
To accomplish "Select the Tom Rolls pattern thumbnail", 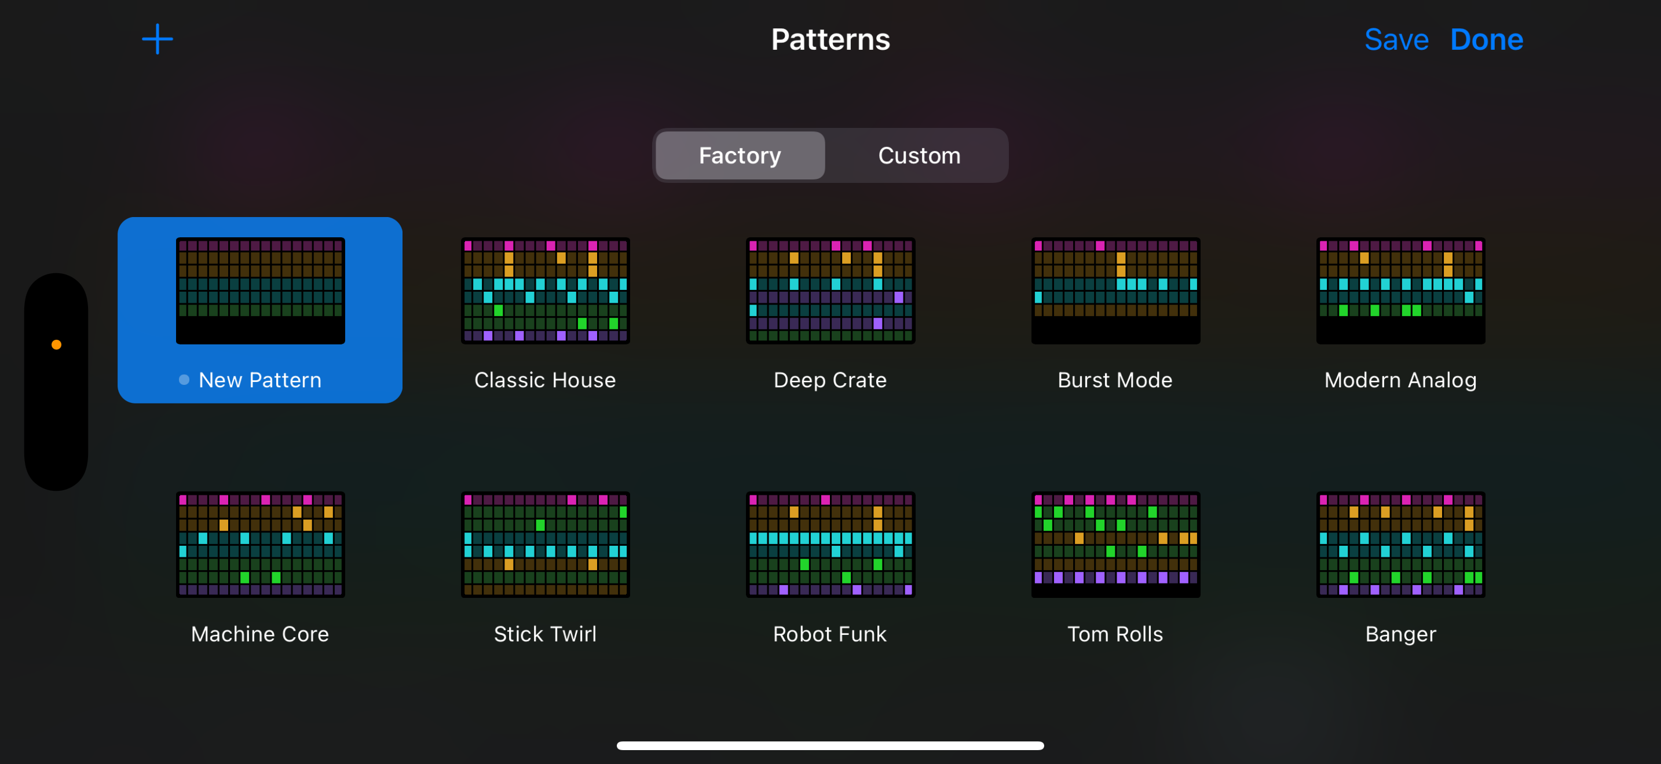I will 1115,544.
